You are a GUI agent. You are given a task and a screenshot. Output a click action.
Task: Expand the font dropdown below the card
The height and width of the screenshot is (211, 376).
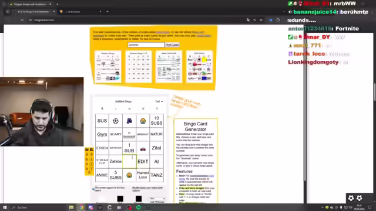click(157, 199)
